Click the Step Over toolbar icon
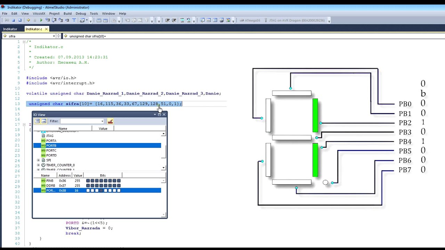The image size is (445, 250). click(x=54, y=20)
